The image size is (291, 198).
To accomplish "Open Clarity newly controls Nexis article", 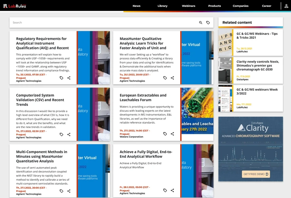I will [x=257, y=66].
